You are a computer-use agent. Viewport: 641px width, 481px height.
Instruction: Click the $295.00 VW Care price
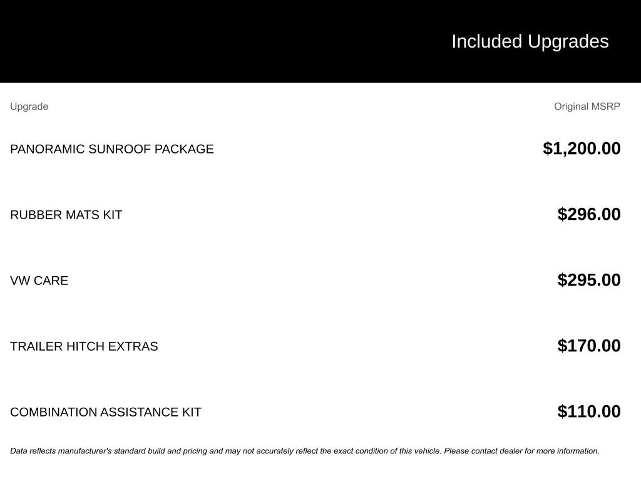589,280
